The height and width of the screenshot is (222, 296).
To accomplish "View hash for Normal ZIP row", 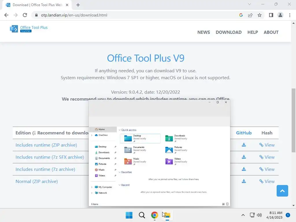I will (267, 182).
